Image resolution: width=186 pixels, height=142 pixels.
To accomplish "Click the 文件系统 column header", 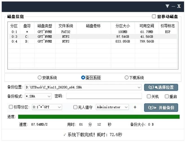I will [x=66, y=26].
